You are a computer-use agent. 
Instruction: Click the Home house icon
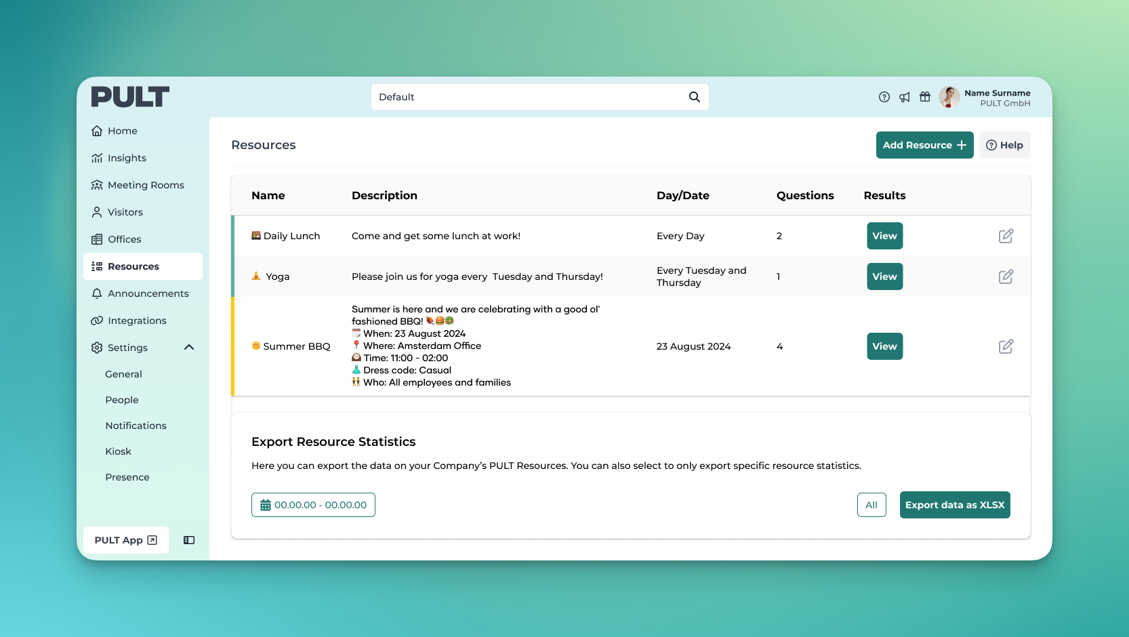(97, 131)
